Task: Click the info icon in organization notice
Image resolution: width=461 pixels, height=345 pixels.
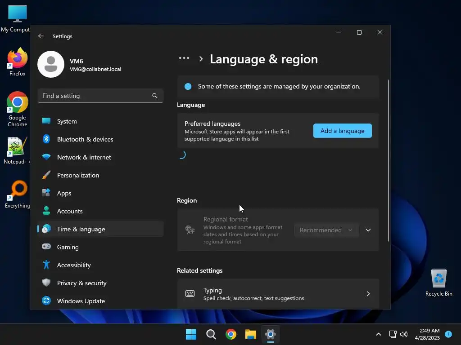Action: (x=188, y=87)
